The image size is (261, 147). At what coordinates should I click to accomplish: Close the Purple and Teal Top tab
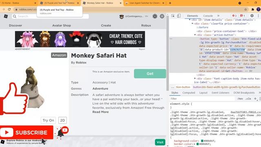tap(78, 3)
